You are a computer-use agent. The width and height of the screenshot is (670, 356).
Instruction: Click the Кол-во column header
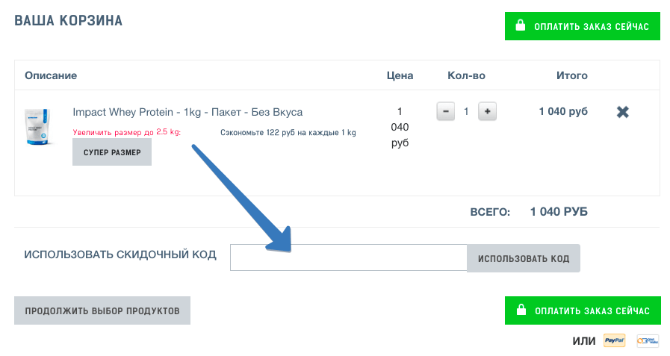[x=466, y=75]
